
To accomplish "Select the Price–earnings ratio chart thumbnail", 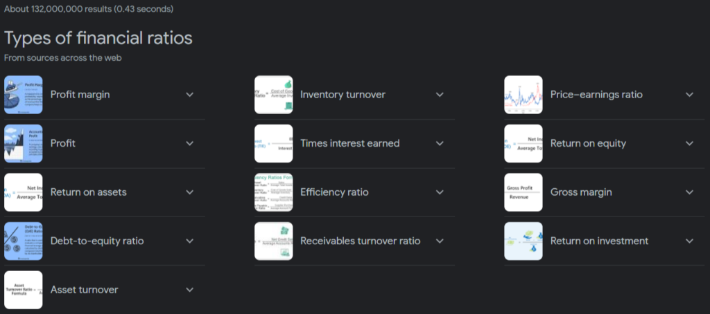I will (x=523, y=95).
